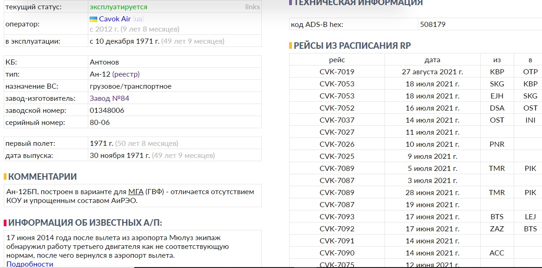
Task: Click flight CVK-7052 row
Action: coord(337,108)
